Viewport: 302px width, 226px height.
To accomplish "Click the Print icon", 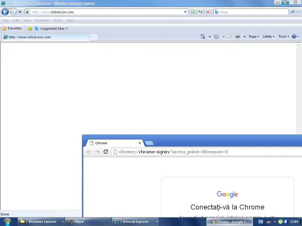I will (x=238, y=36).
